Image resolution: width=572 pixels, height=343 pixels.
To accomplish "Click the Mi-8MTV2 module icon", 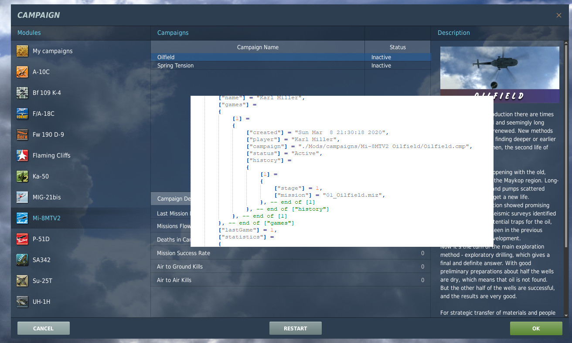I will [22, 218].
